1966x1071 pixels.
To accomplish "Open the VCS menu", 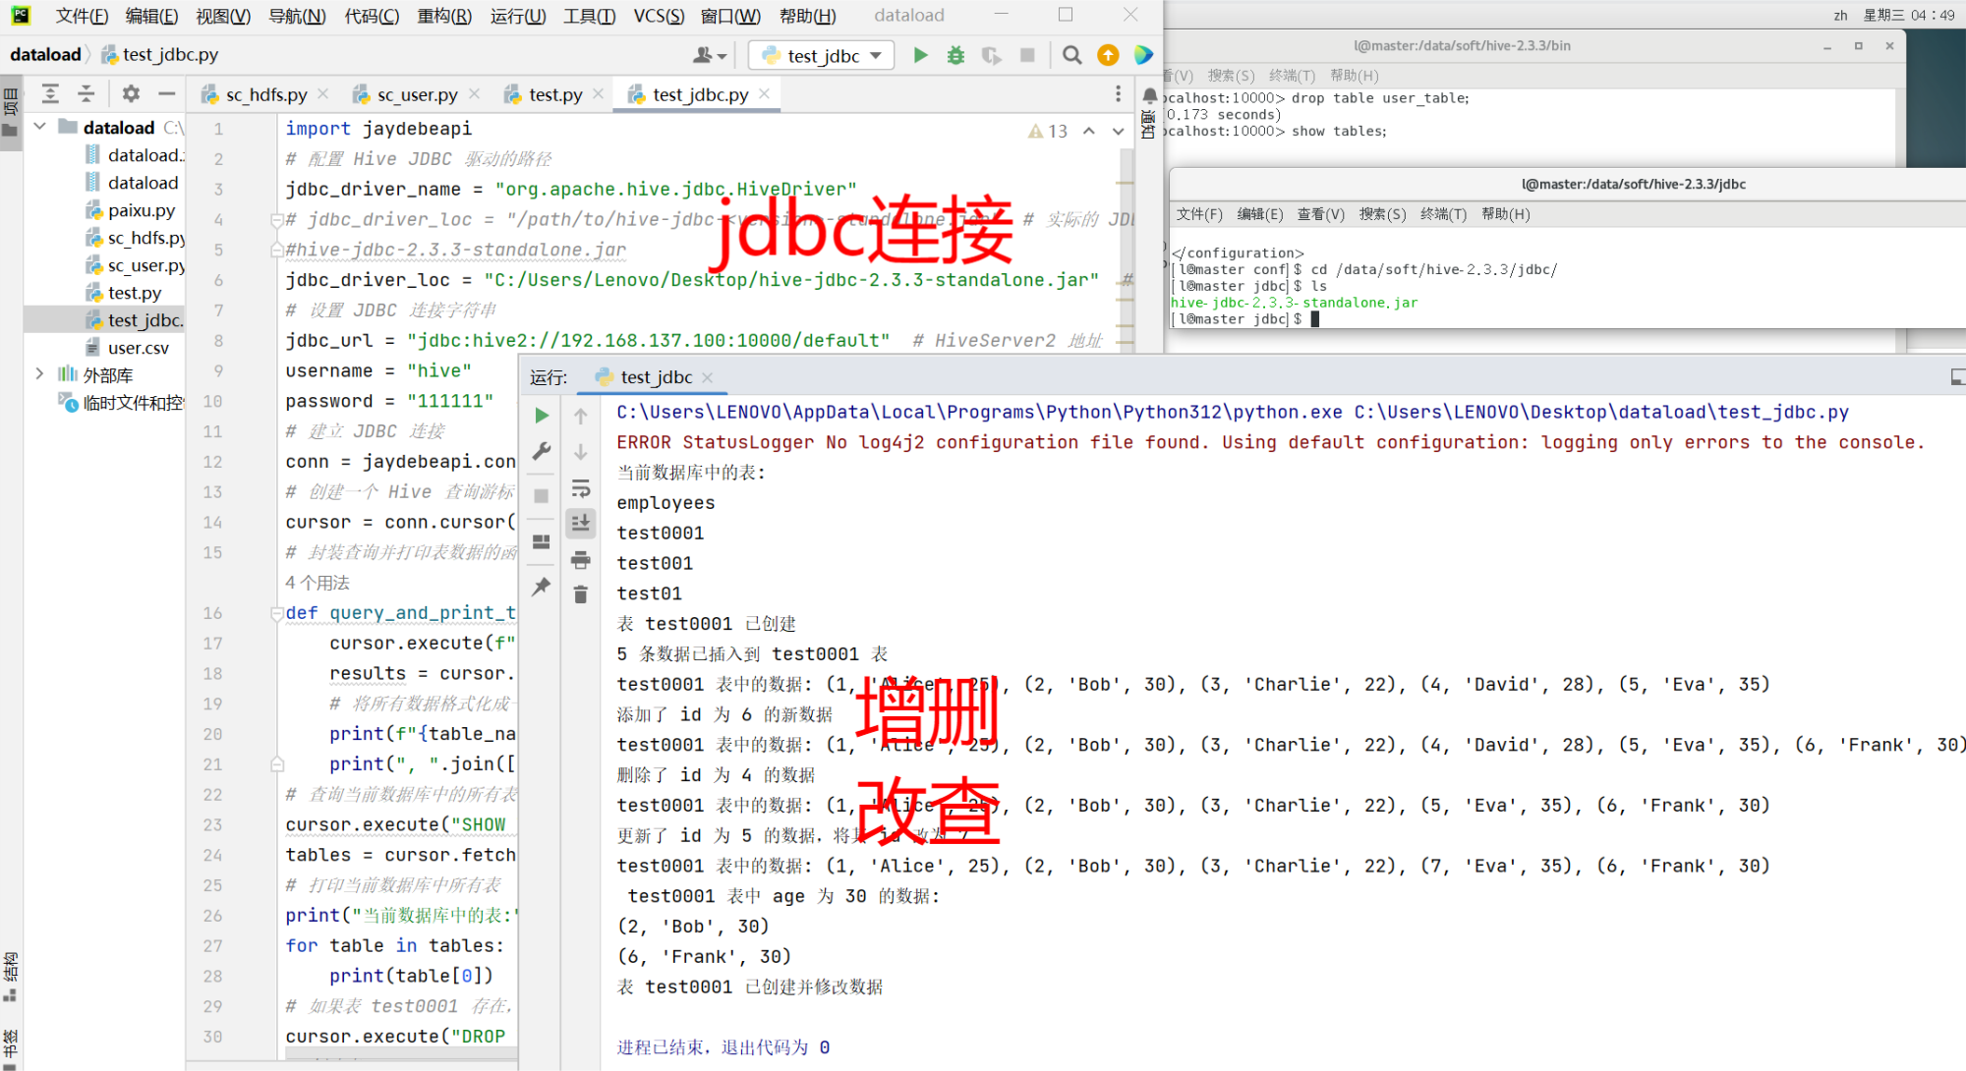I will 657,15.
